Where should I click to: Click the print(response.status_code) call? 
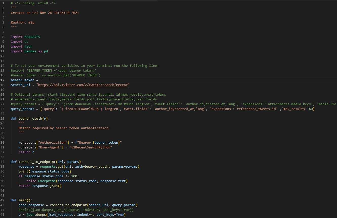tap(45, 171)
